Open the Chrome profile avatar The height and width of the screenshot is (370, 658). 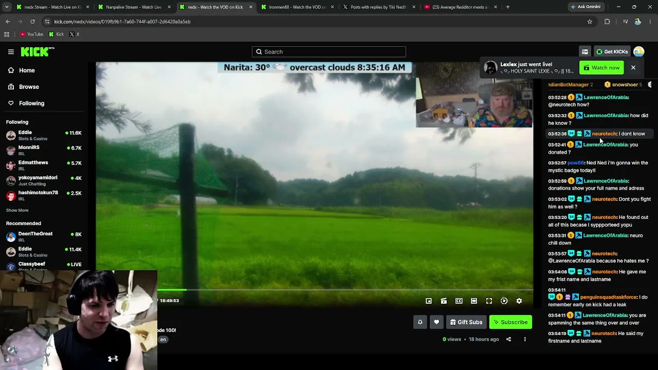638,22
